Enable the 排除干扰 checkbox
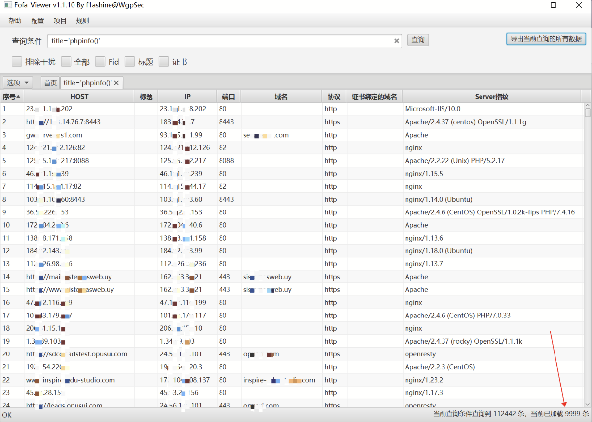 click(x=17, y=62)
